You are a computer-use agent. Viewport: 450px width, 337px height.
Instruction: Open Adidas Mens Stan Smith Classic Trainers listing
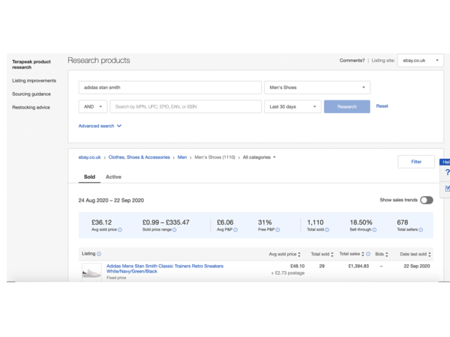[165, 269]
